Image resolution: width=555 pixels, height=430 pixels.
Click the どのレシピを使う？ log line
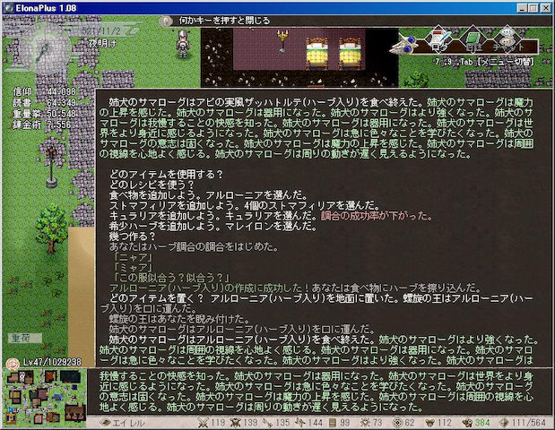(152, 185)
